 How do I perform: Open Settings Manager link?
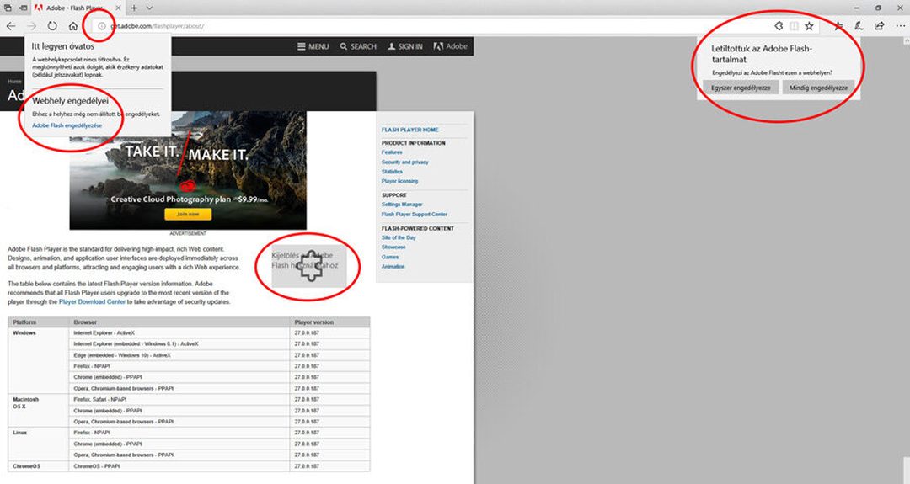click(x=402, y=205)
